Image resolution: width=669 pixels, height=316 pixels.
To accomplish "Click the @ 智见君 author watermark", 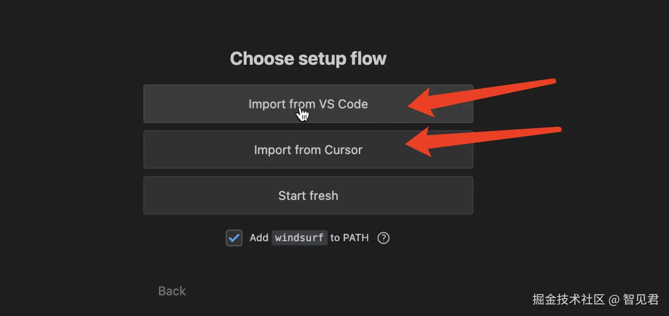I will (x=634, y=299).
